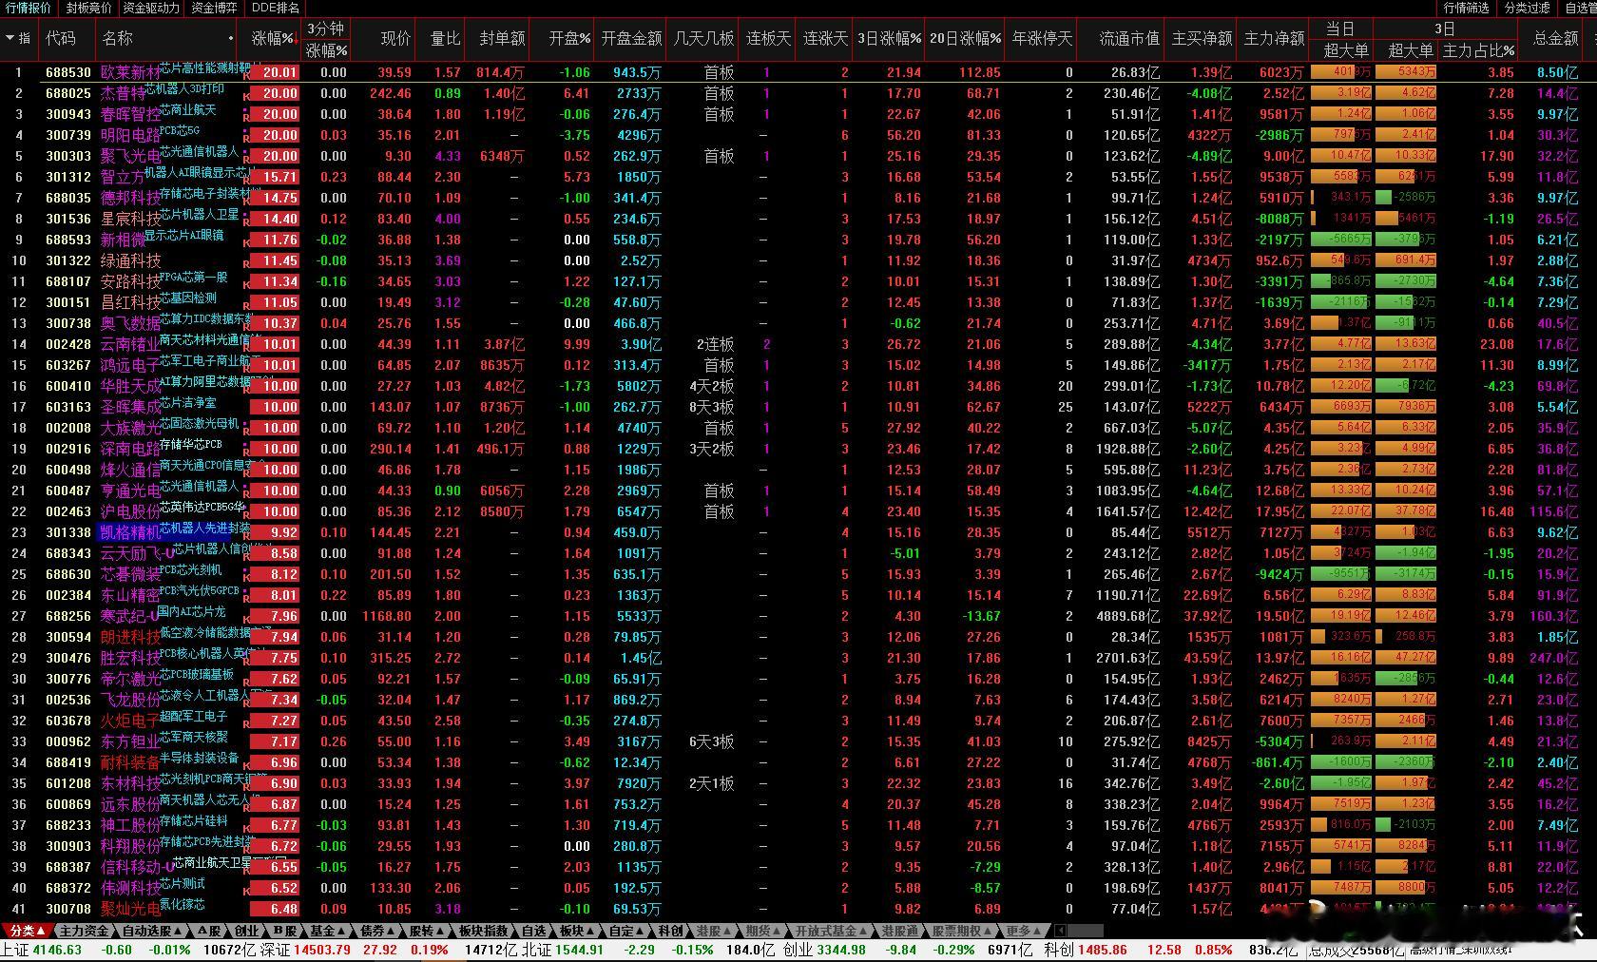Image resolution: width=1597 pixels, height=962 pixels.
Task: Select stock code 002916 深南电路
Action: pyautogui.click(x=68, y=449)
